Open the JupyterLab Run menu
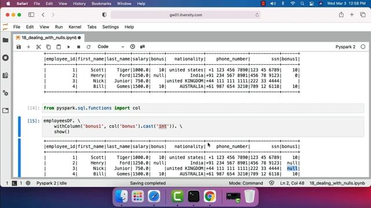Image resolution: width=371 pixels, height=208 pixels. [x=59, y=27]
